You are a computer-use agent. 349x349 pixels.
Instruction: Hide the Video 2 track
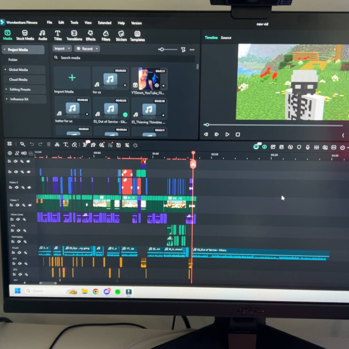(x=29, y=187)
